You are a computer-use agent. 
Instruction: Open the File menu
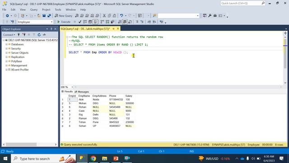(4, 10)
